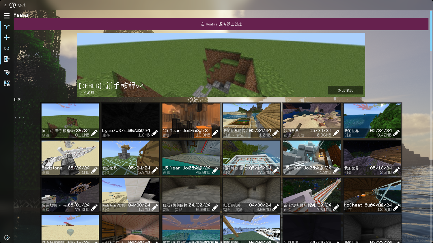
Task: Click the 游戏 title text
Action: coord(22,5)
